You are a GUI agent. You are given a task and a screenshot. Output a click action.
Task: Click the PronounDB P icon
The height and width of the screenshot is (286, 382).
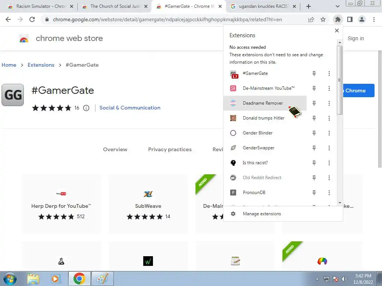233,193
